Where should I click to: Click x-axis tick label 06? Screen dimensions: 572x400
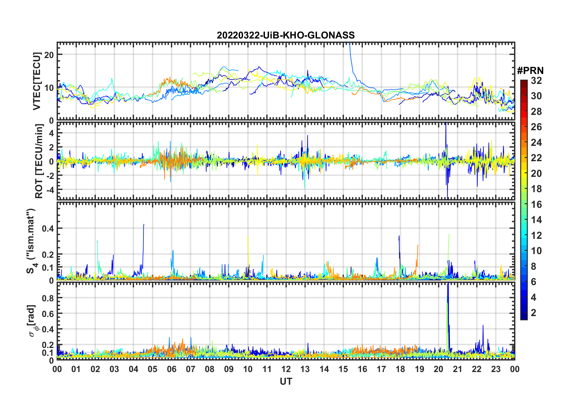click(x=171, y=369)
